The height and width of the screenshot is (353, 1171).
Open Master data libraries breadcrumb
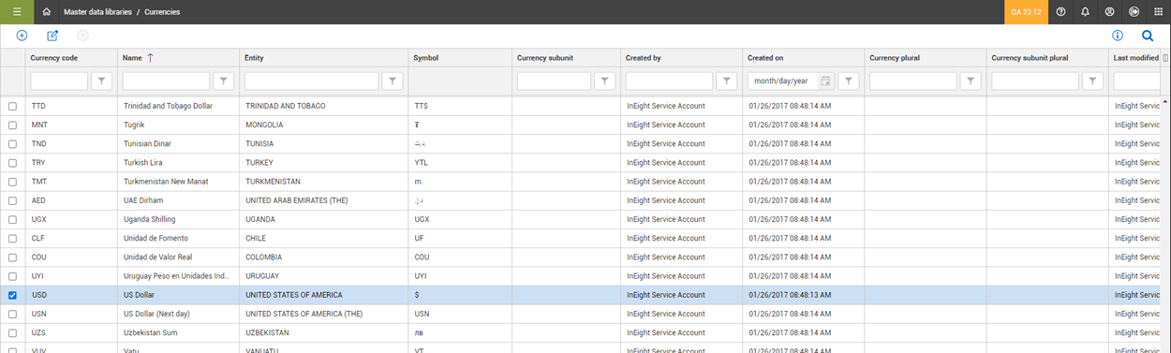(x=97, y=12)
